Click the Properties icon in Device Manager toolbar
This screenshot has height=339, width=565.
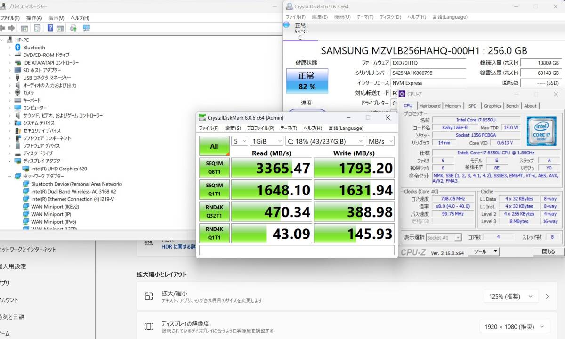[37, 28]
